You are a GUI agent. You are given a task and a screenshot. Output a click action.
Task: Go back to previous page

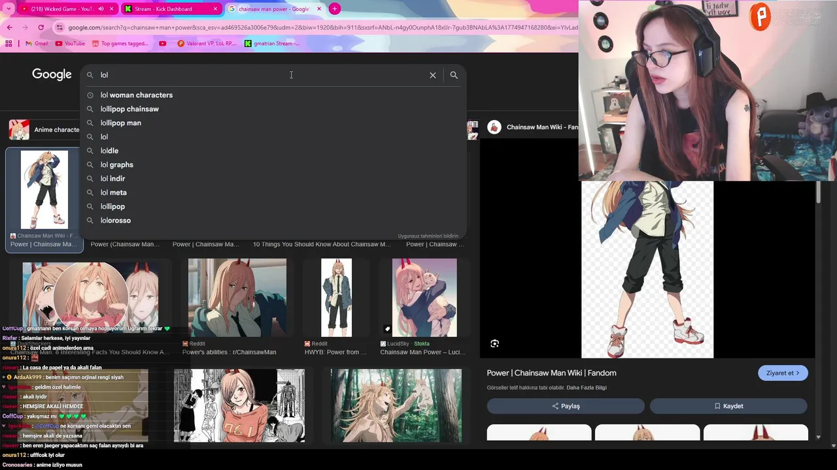[x=10, y=27]
